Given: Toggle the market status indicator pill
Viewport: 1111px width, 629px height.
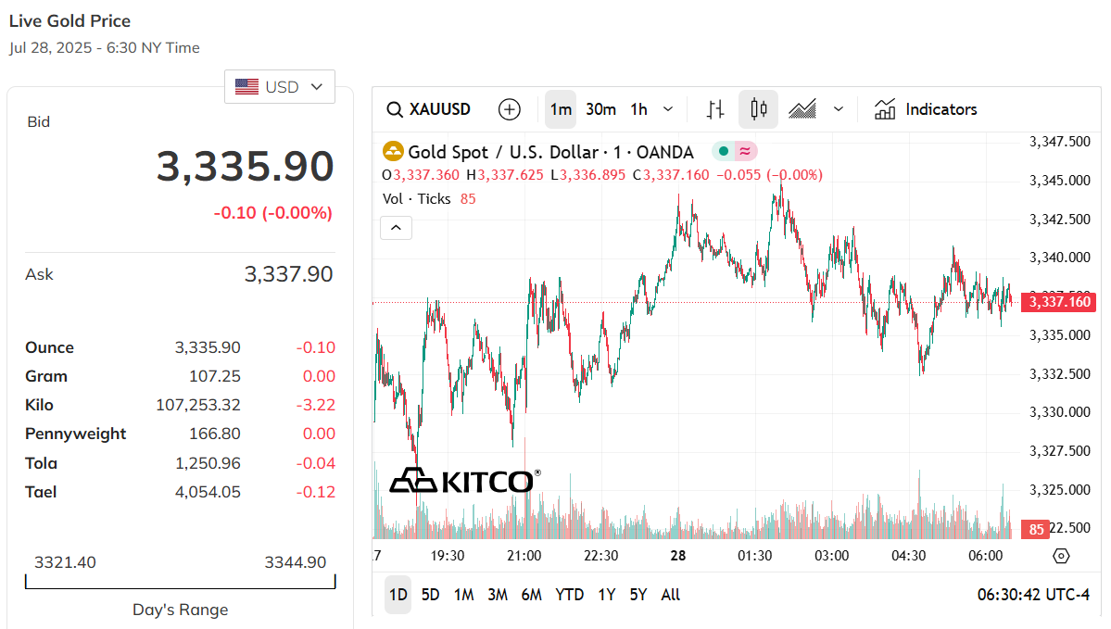Looking at the screenshot, I should coord(735,152).
